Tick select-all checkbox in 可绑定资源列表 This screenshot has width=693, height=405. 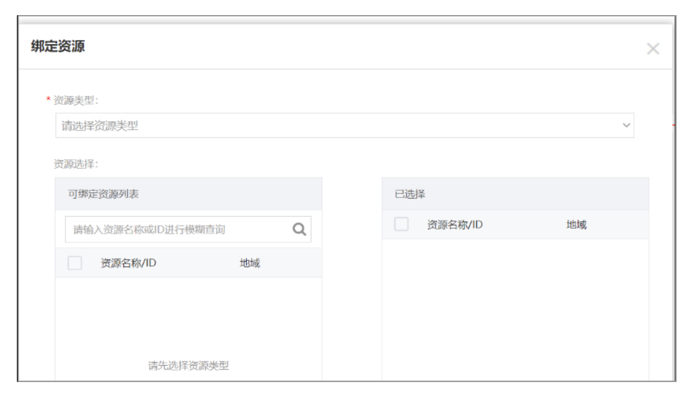click(x=75, y=263)
